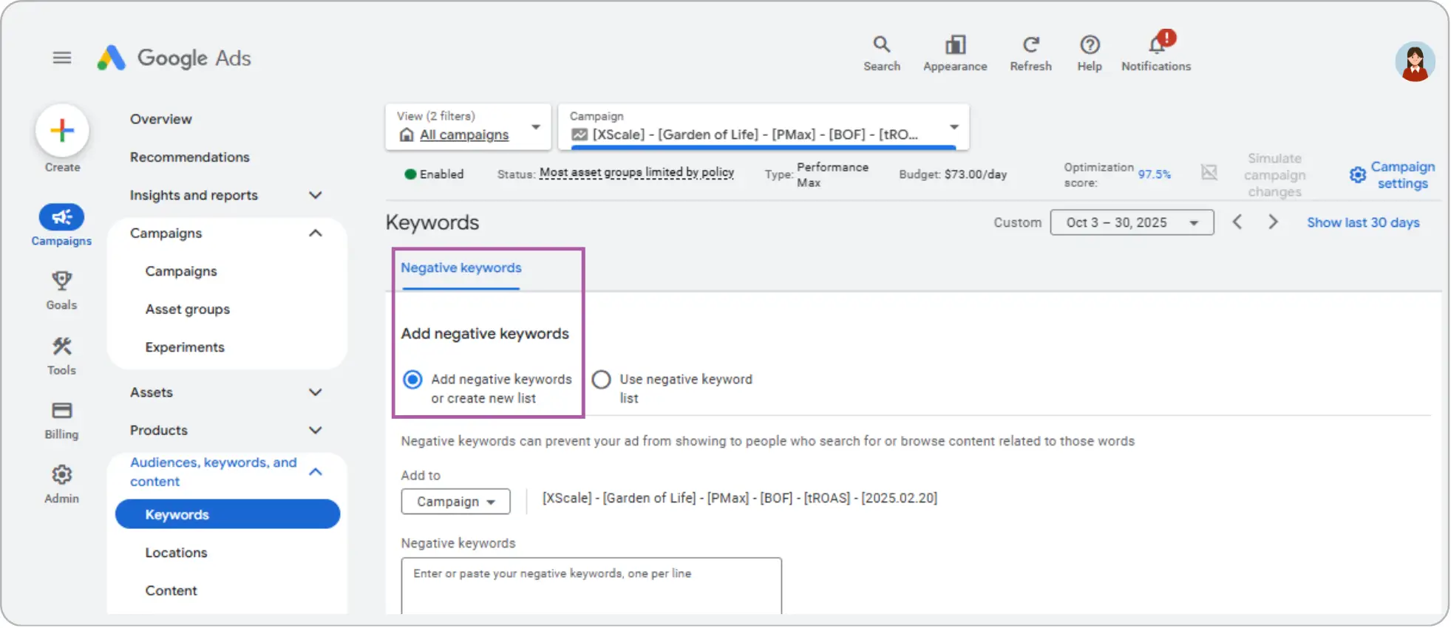Open the user profile avatar
Screen dimensions: 1451x628
click(1414, 61)
